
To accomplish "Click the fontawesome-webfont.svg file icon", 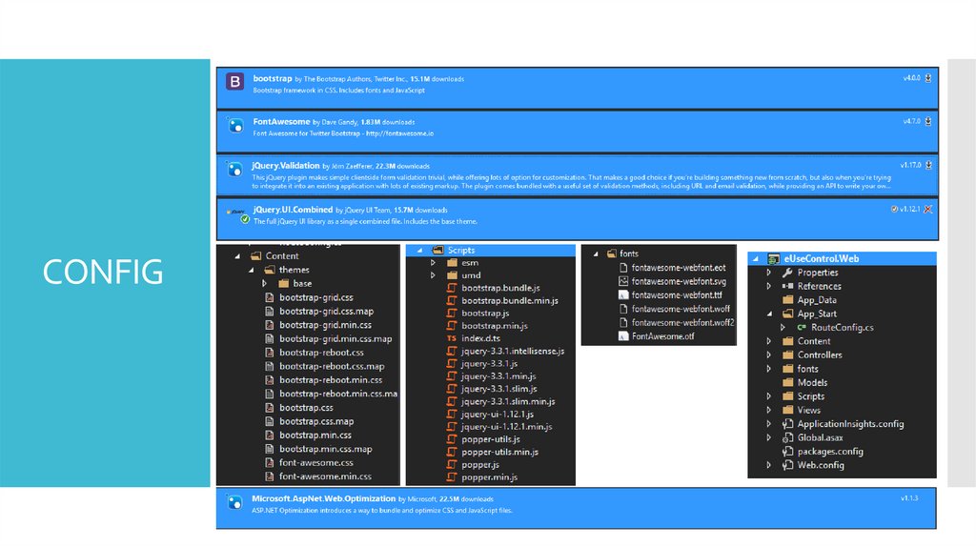I will tap(623, 281).
